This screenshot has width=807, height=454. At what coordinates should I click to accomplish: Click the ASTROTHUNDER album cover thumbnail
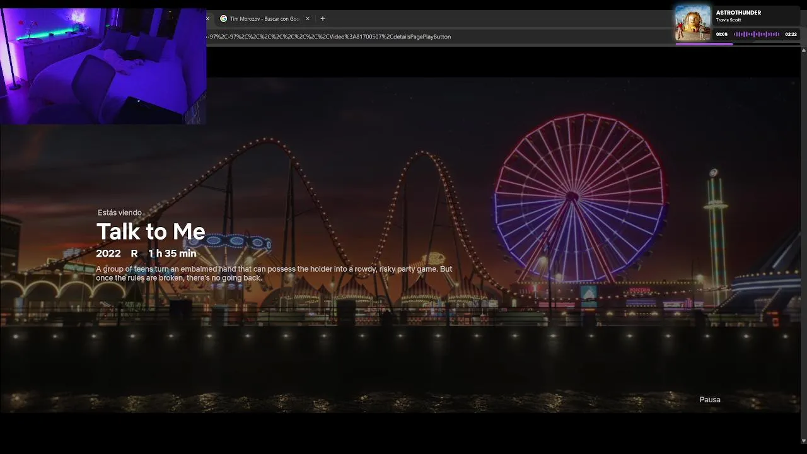click(693, 23)
